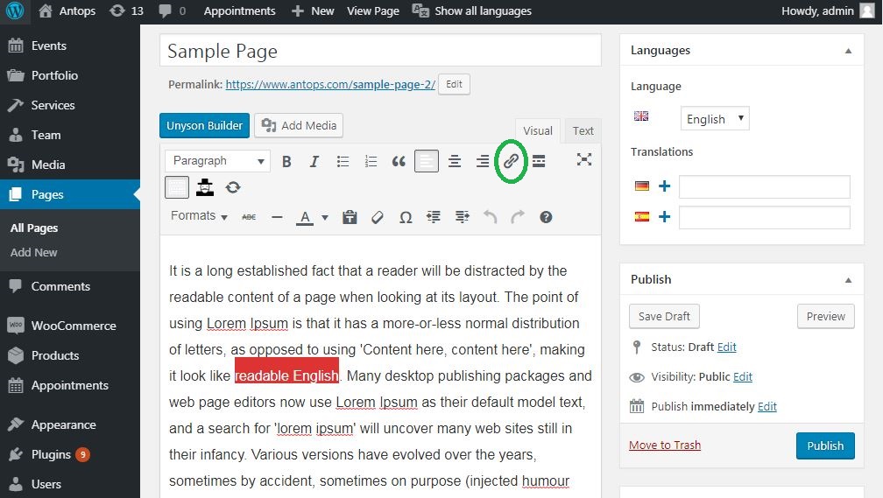Publish the page
Screen dimensions: 883x498
(825, 445)
